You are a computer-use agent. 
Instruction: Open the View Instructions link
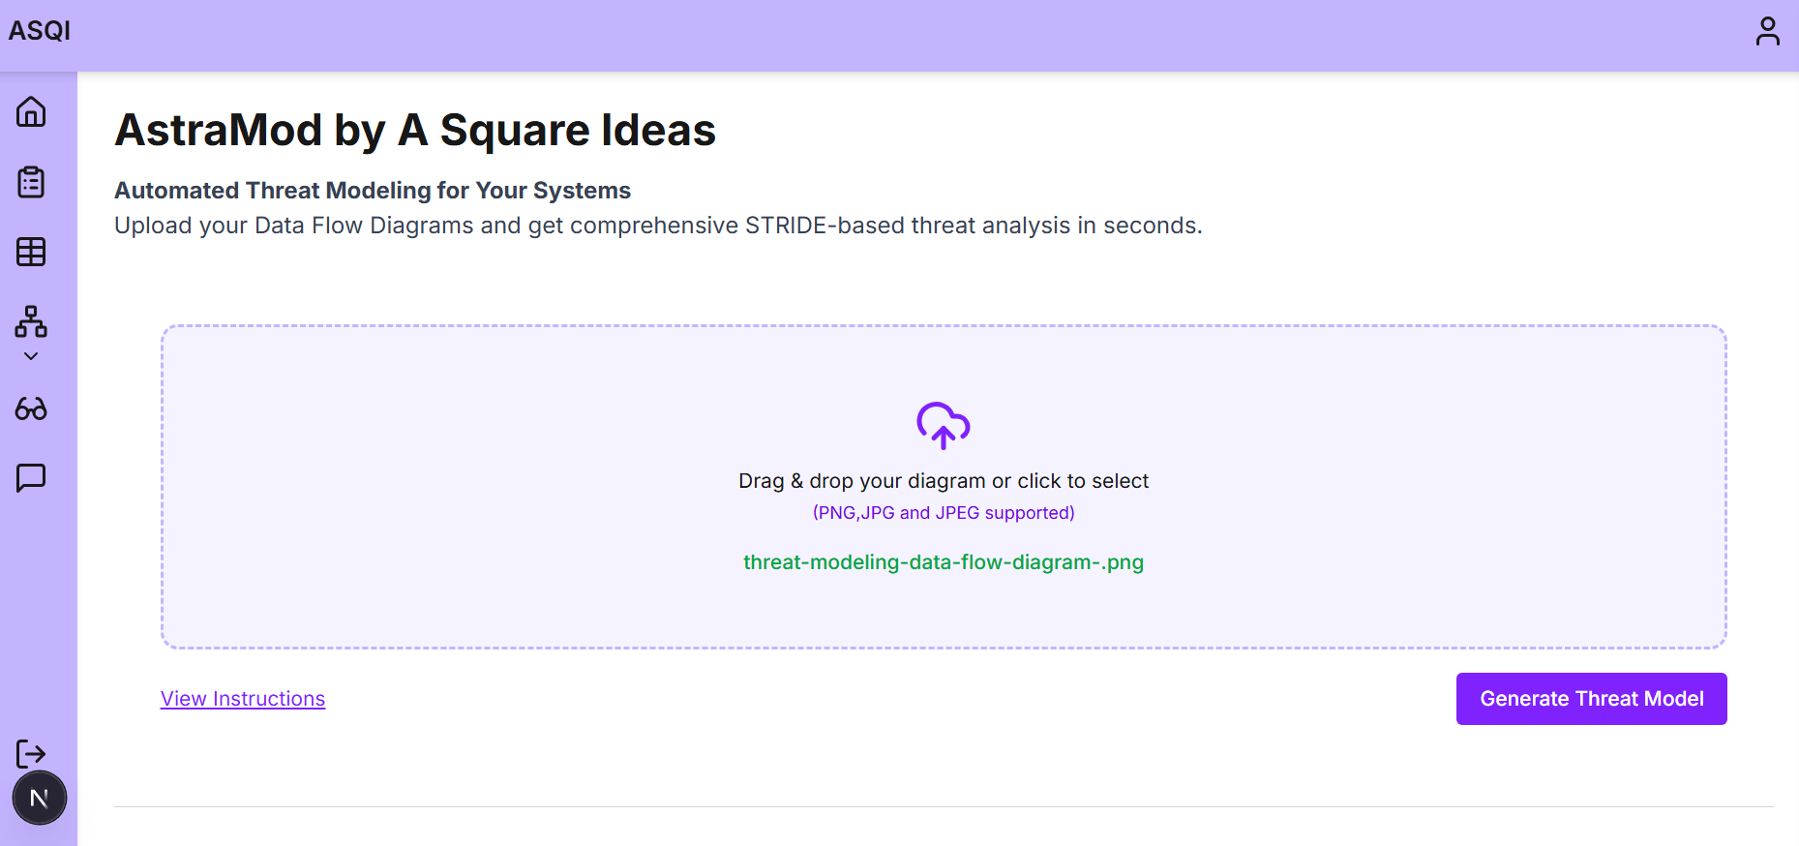click(x=243, y=699)
